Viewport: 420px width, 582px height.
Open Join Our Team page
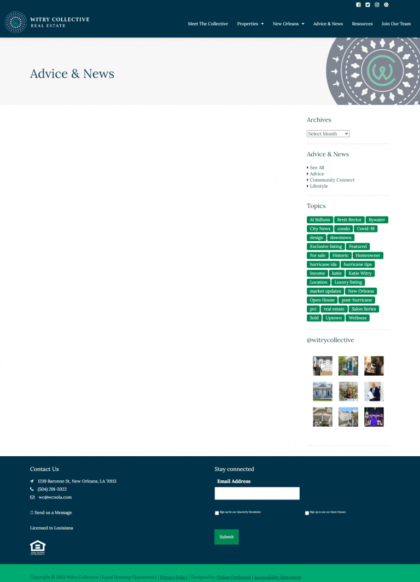(x=396, y=24)
